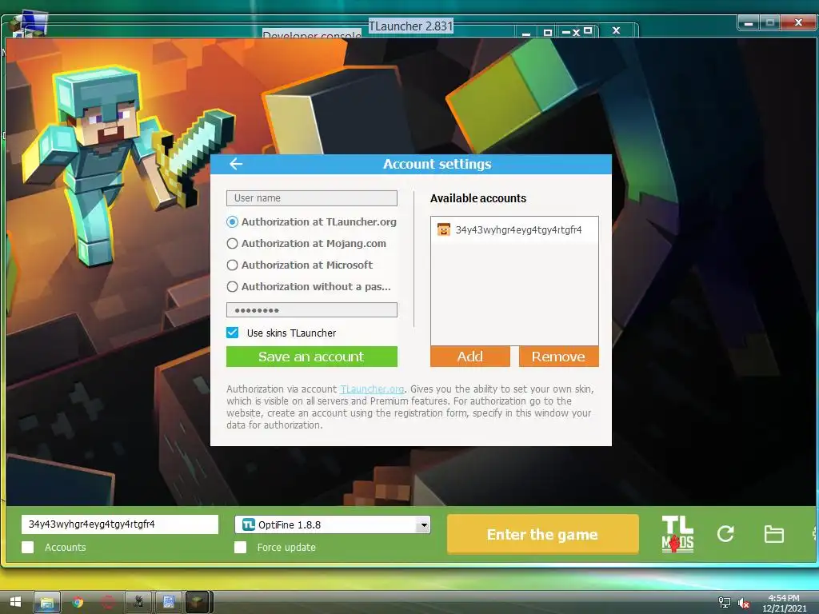Select Authorization without a password radio
The height and width of the screenshot is (614, 819).
click(233, 287)
